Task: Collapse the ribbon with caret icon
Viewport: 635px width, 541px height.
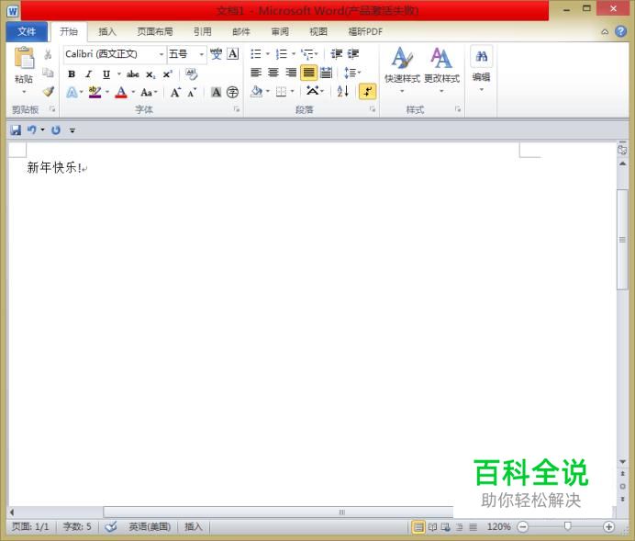Action: [605, 32]
